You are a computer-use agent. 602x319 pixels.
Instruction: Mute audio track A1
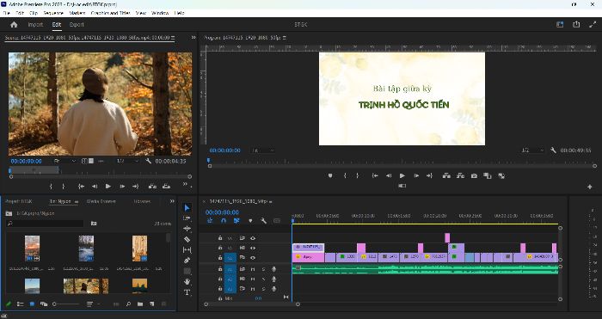pyautogui.click(x=253, y=269)
